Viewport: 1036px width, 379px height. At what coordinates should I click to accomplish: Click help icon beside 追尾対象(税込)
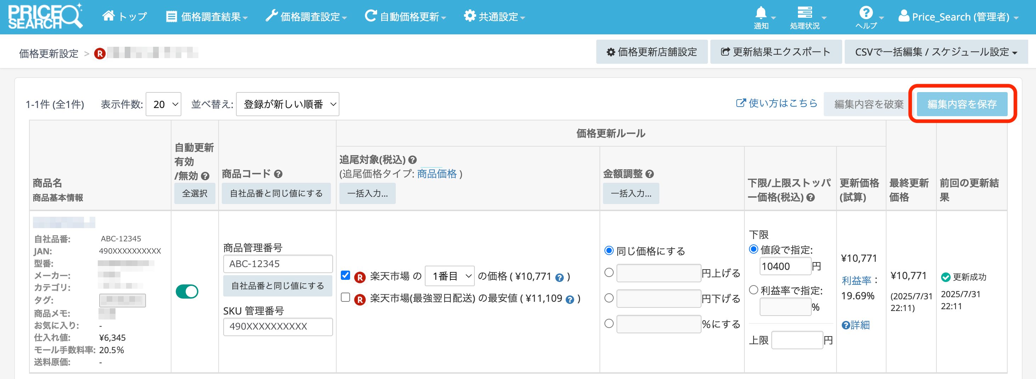pos(412,160)
